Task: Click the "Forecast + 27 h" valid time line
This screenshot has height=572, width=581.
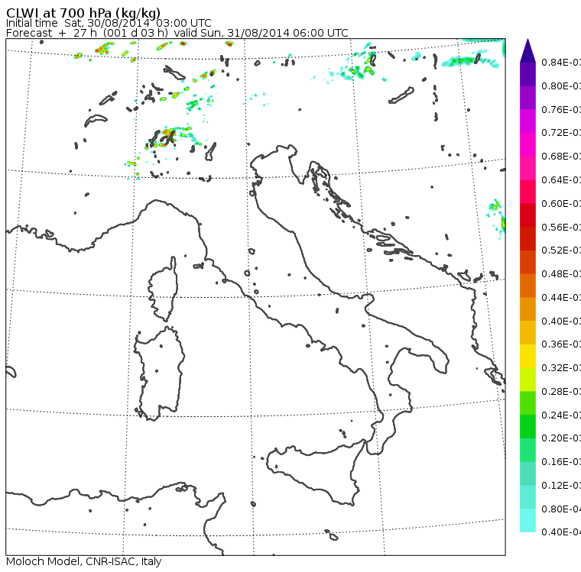Action: 177,33
